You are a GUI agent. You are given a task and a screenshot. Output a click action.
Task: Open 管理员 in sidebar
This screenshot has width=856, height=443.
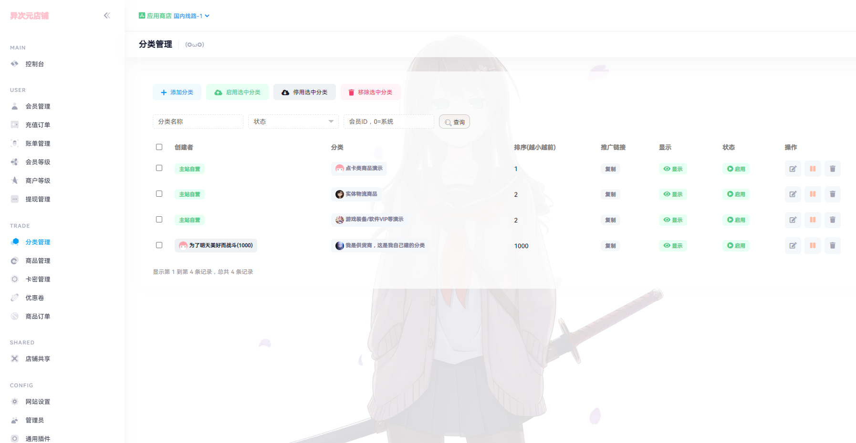[x=34, y=420]
